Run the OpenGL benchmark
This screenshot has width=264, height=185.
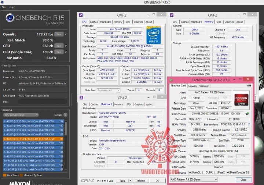pyautogui.click(x=59, y=34)
